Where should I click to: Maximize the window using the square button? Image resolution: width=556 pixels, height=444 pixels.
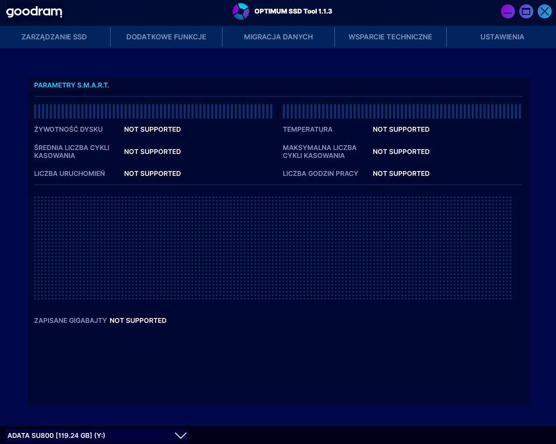click(x=526, y=11)
